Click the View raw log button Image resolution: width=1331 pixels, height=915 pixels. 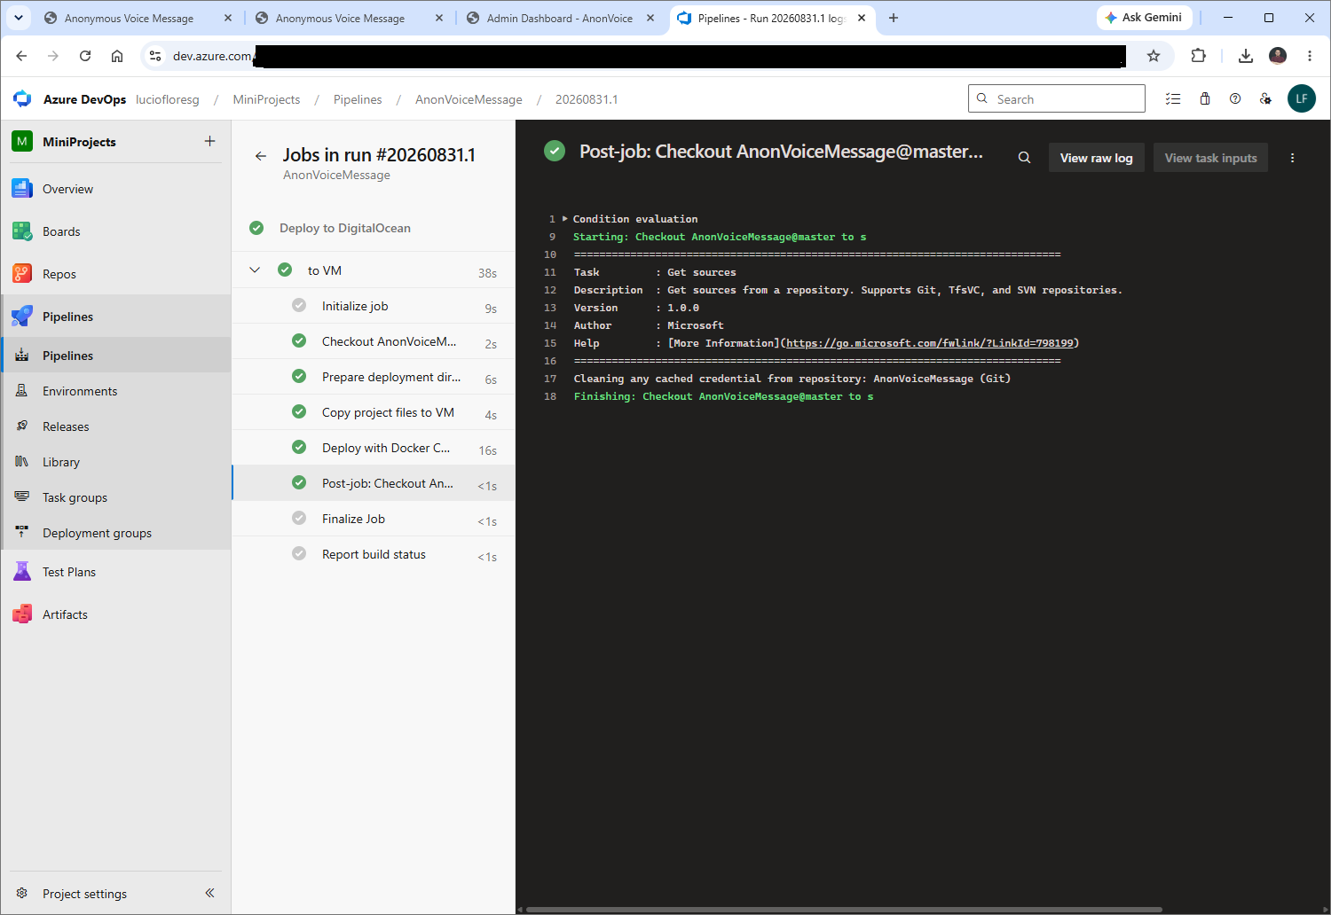(1097, 158)
